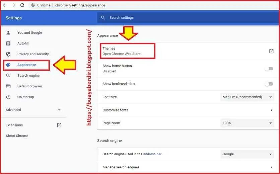This screenshot has height=174, width=280.
Task: Toggle the Show bookmarks bar switch
Action: (x=269, y=84)
